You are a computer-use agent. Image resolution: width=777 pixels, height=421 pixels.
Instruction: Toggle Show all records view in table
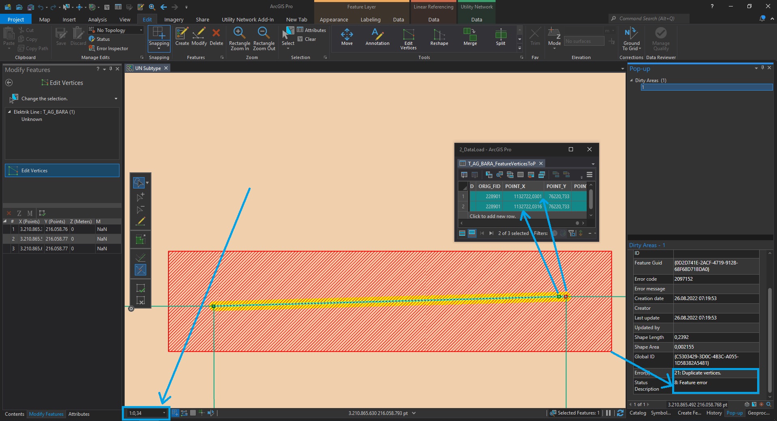462,233
